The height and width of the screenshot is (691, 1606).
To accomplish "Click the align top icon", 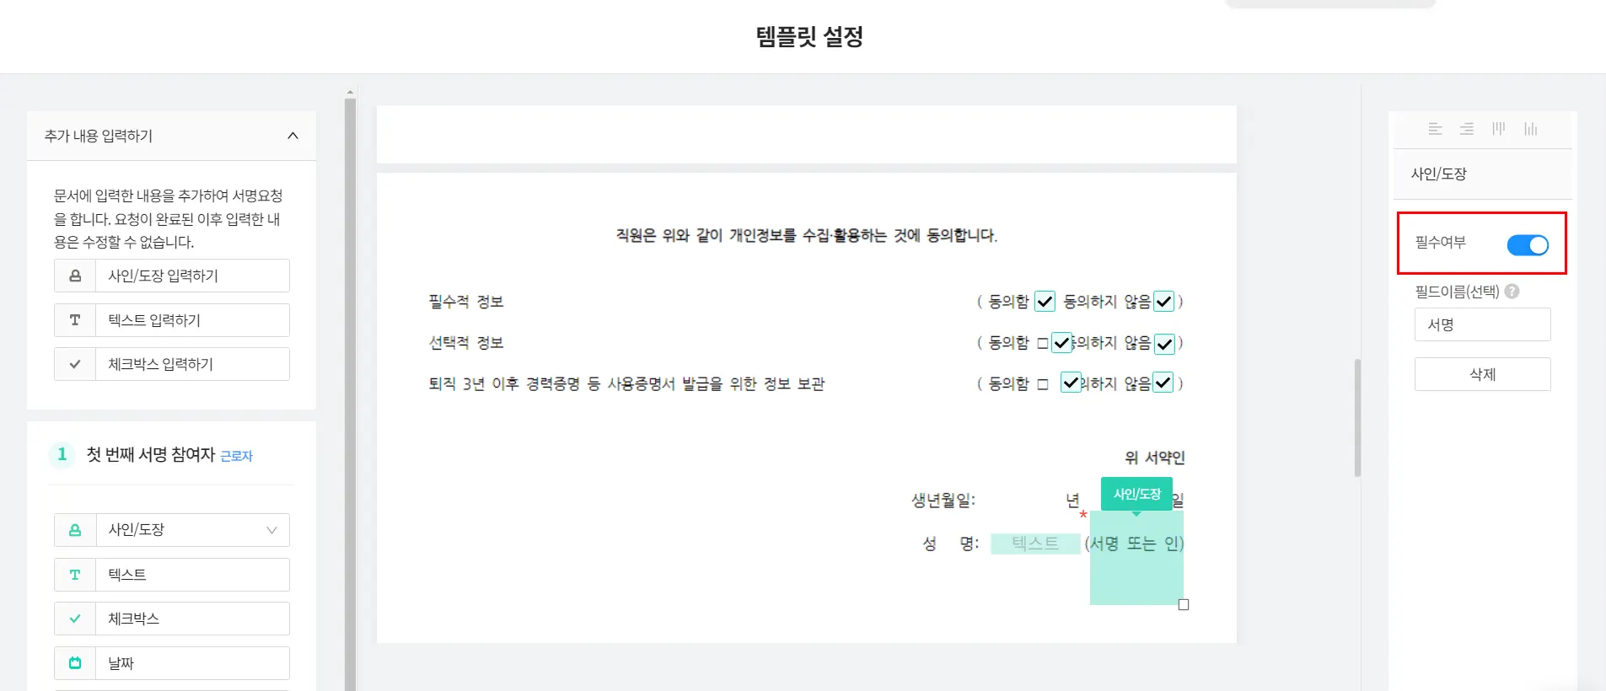I will (x=1498, y=129).
